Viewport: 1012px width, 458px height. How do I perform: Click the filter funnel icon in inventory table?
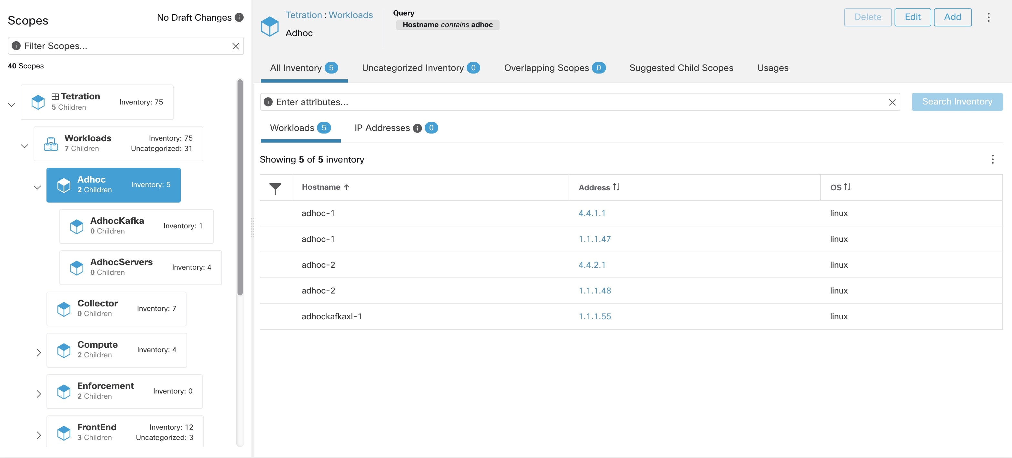coord(275,187)
